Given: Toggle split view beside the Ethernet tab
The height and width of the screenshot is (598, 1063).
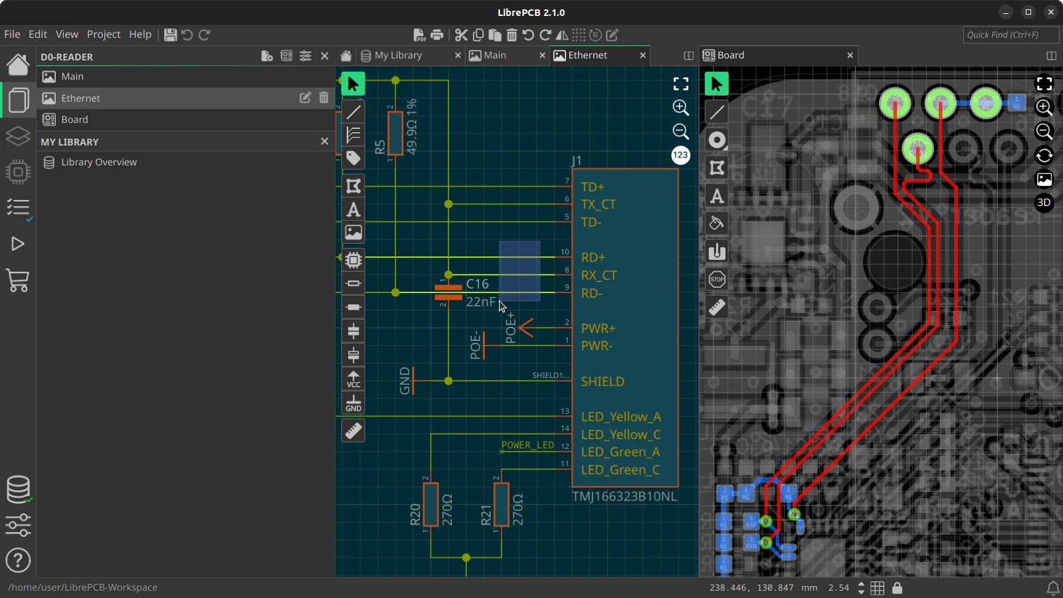Looking at the screenshot, I should [x=688, y=56].
